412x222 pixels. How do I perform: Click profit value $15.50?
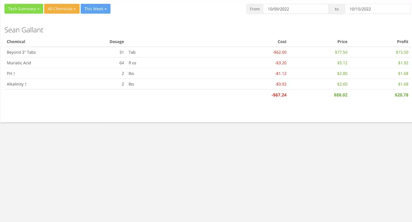402,52
